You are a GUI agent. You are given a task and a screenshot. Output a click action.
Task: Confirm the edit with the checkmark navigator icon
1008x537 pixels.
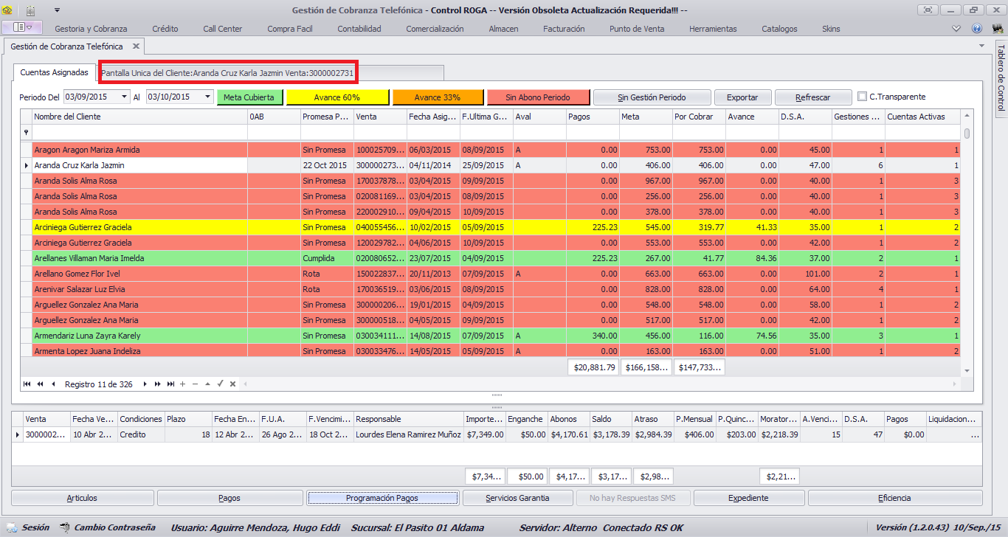(x=220, y=384)
